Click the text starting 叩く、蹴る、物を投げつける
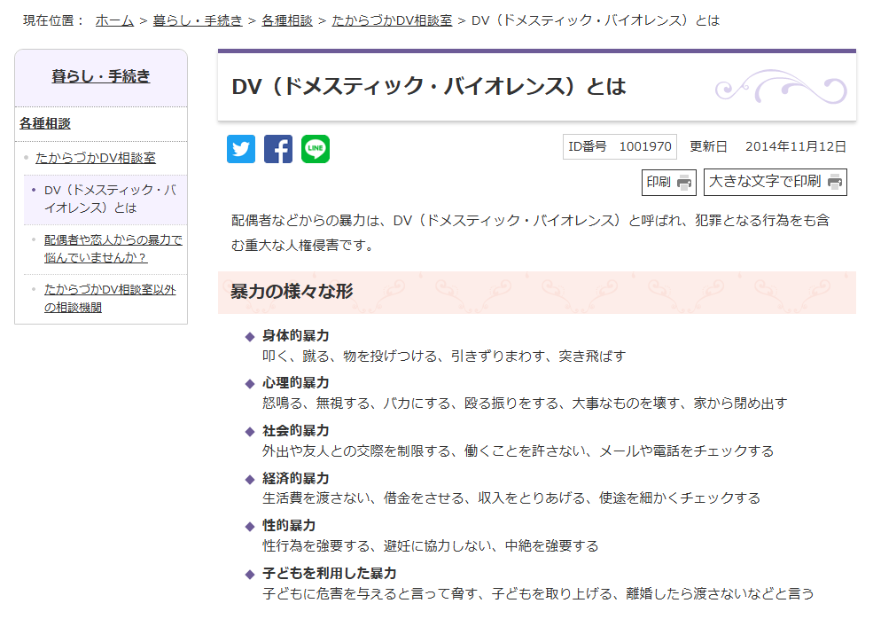The height and width of the screenshot is (619, 873). click(x=444, y=356)
